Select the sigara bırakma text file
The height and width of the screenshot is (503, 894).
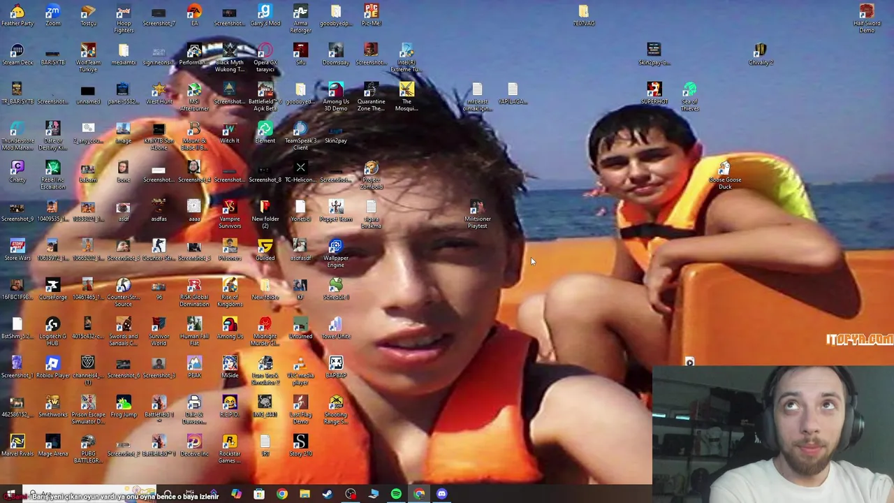[x=372, y=214]
